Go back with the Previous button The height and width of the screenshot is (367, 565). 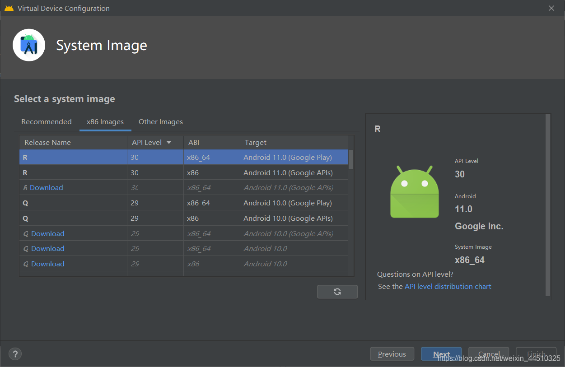coord(392,354)
